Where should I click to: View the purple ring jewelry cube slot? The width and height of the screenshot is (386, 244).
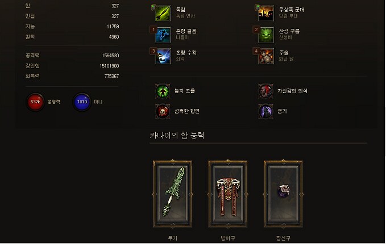click(283, 194)
